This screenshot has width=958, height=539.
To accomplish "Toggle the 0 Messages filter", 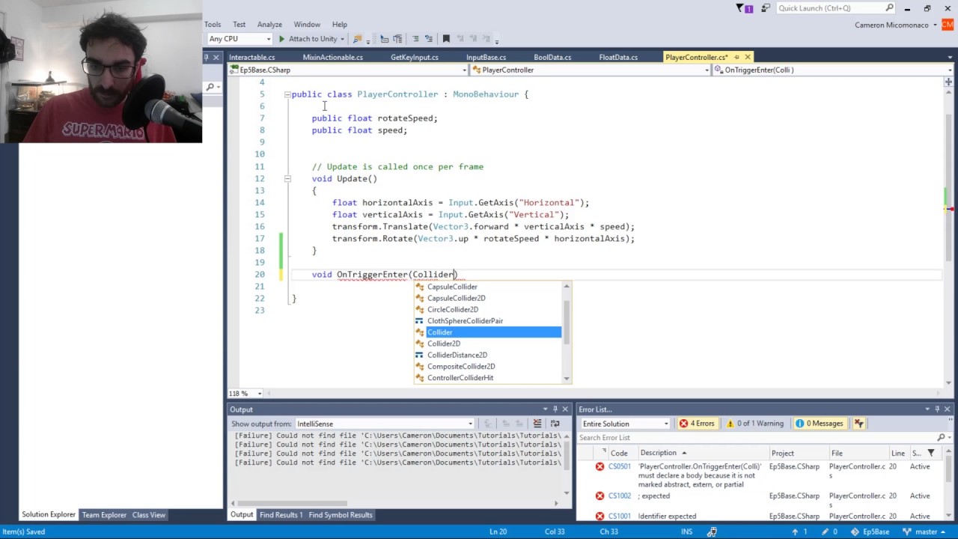I will pyautogui.click(x=820, y=424).
